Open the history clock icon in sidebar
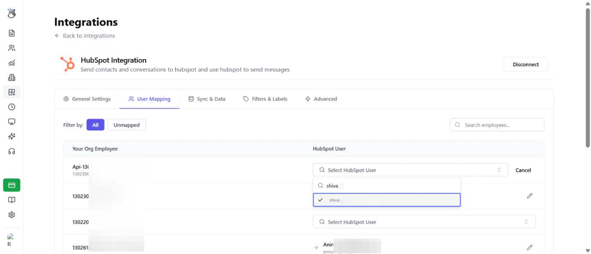The height and width of the screenshot is (254, 591). click(x=11, y=107)
